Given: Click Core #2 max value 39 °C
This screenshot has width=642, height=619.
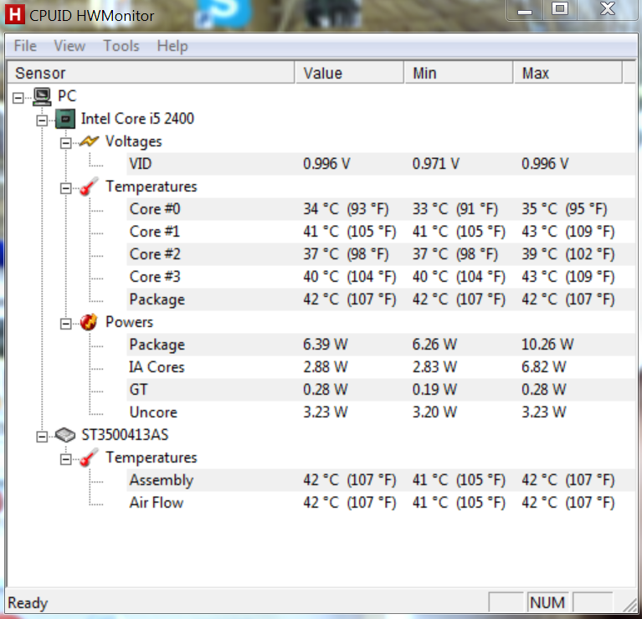Looking at the screenshot, I should click(568, 254).
